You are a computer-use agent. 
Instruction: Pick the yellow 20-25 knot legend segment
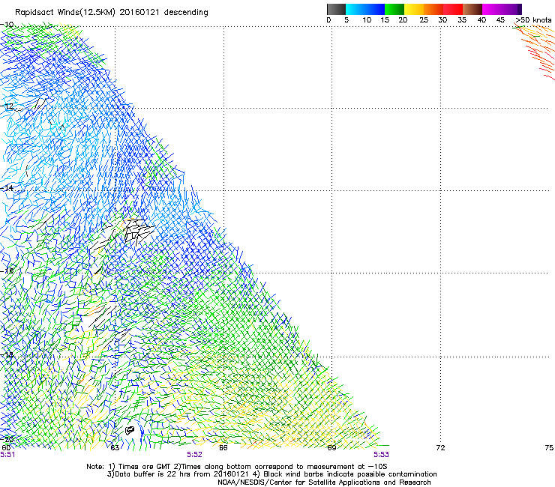[x=414, y=9]
